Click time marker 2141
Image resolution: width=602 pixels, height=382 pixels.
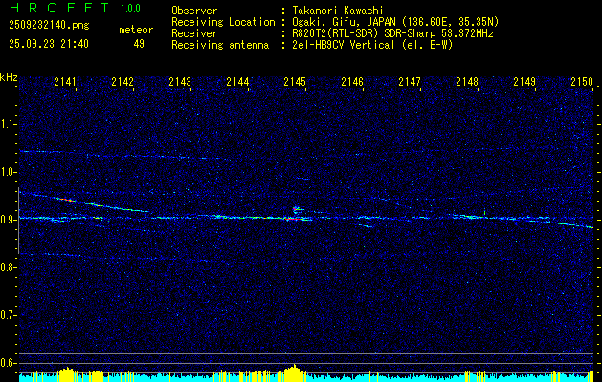[x=65, y=81]
